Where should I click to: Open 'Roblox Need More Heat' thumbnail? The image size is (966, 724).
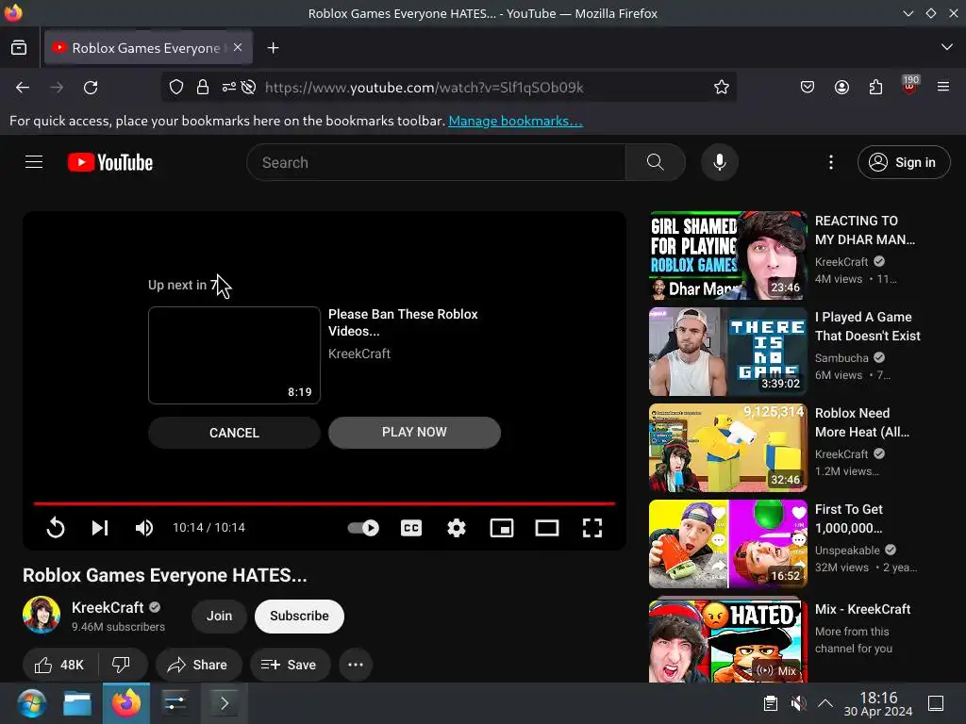pyautogui.click(x=727, y=448)
